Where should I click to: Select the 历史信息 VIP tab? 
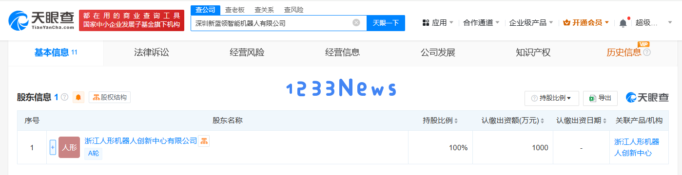[x=624, y=52]
